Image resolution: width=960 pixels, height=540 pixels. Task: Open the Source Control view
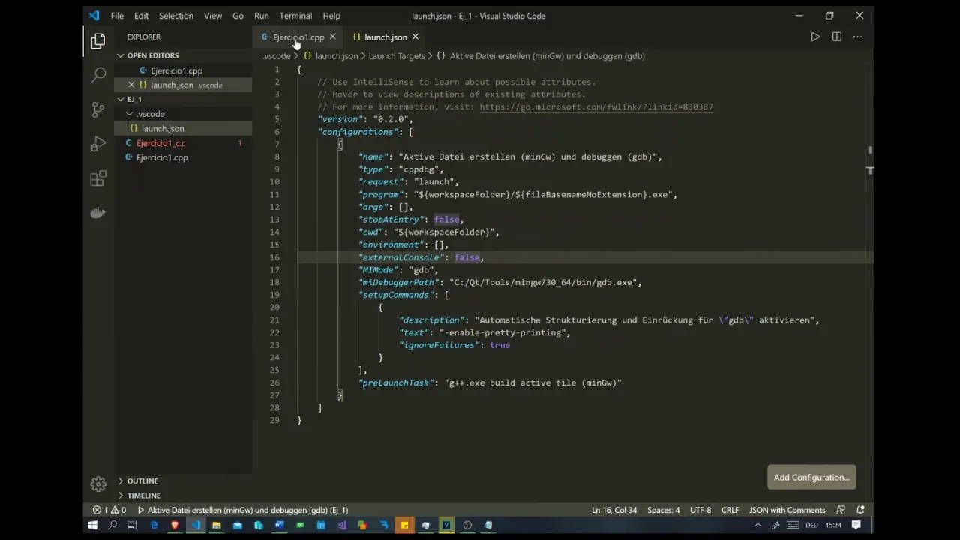[x=98, y=109]
